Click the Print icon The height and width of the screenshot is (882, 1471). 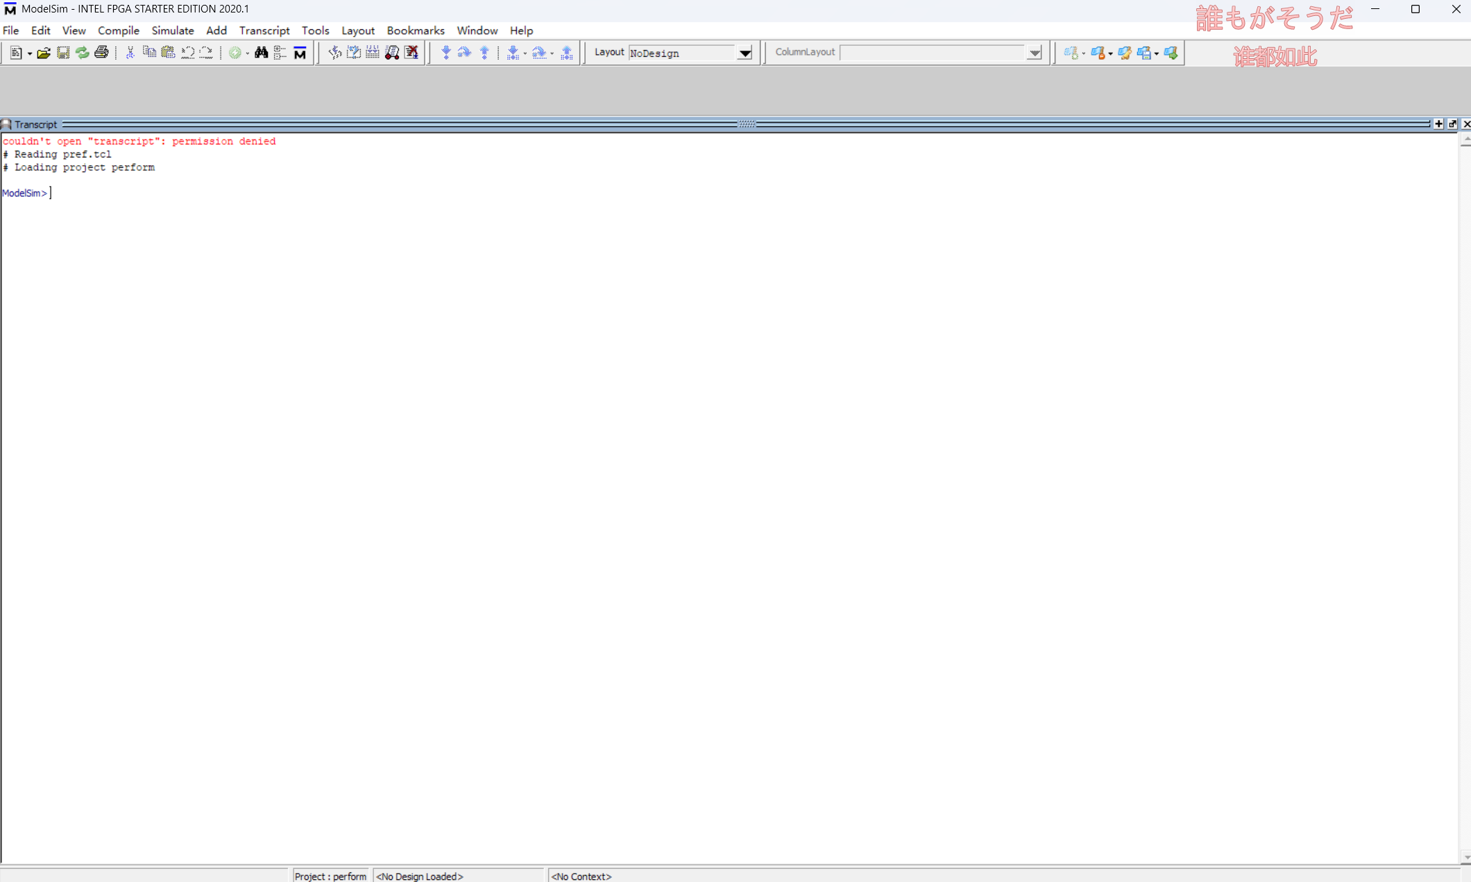102,53
